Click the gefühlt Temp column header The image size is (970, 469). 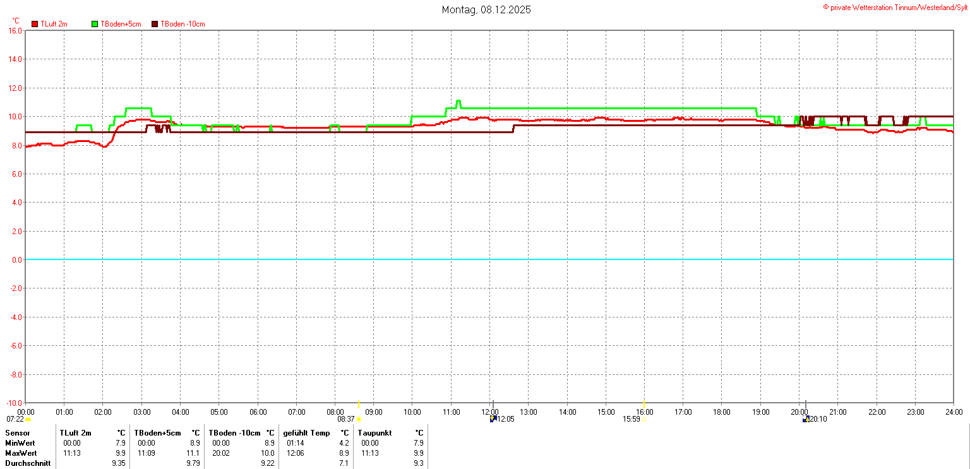pos(306,433)
